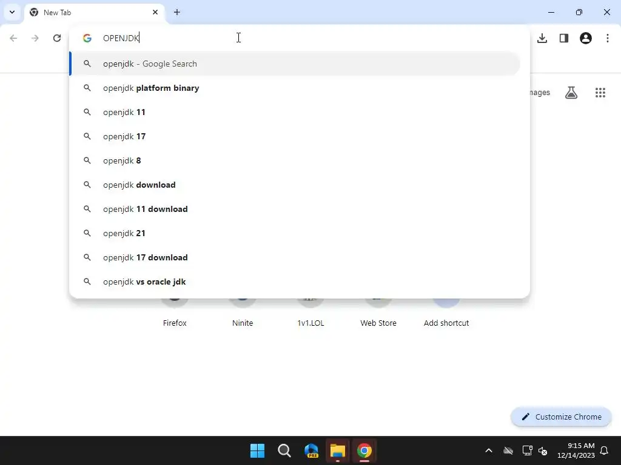Viewport: 621px width, 465px height.
Task: Launch Edge PRE from taskbar
Action: pyautogui.click(x=311, y=450)
